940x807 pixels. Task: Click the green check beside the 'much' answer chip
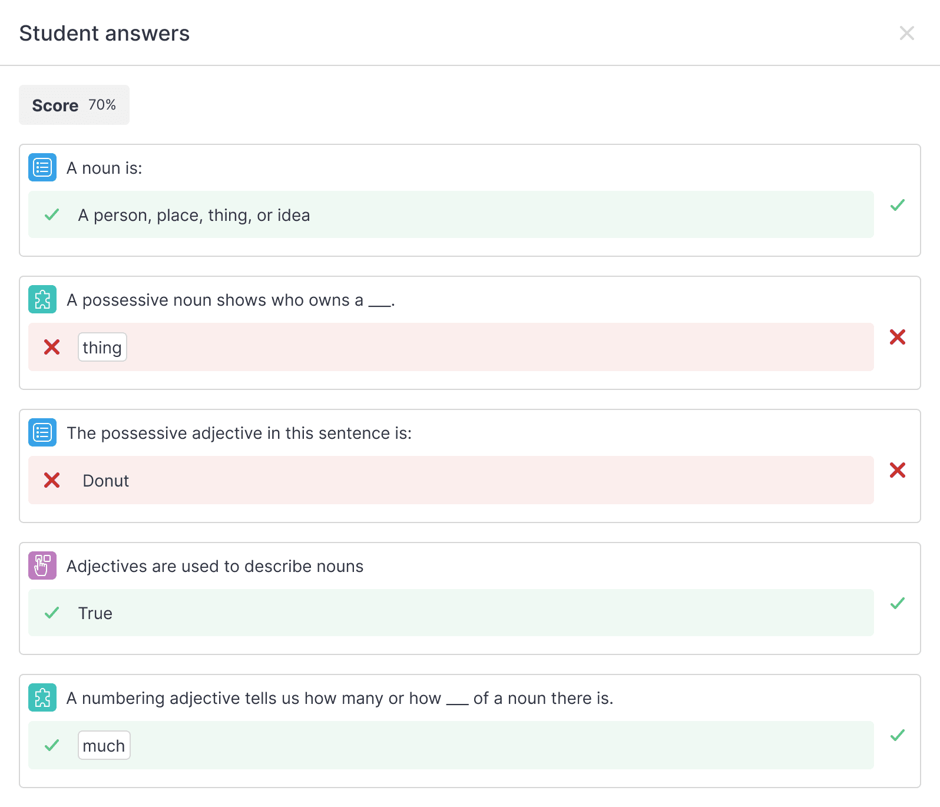pyautogui.click(x=52, y=745)
